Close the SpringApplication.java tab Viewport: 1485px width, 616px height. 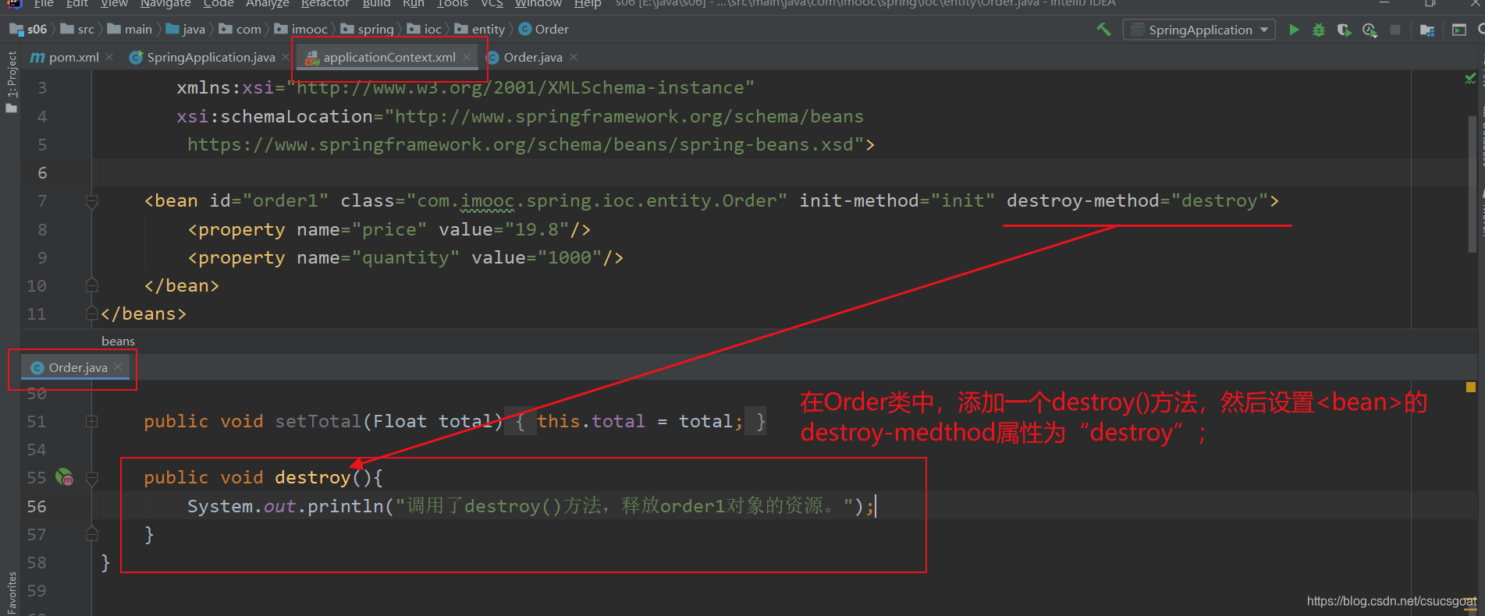tap(285, 57)
